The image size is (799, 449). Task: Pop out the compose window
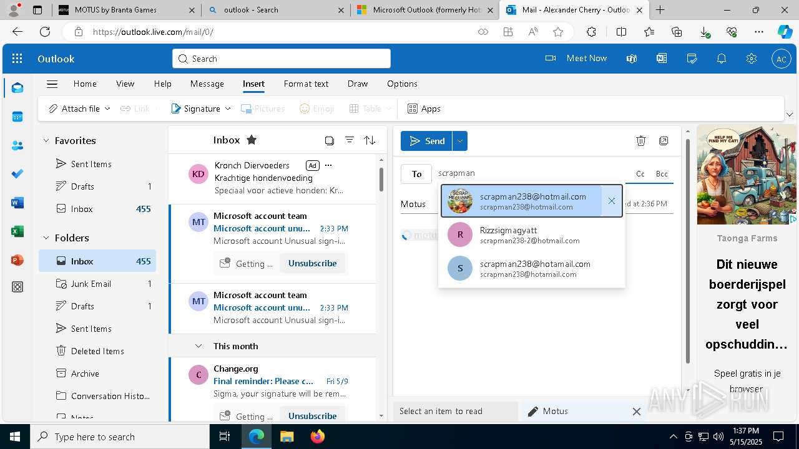[x=664, y=141]
